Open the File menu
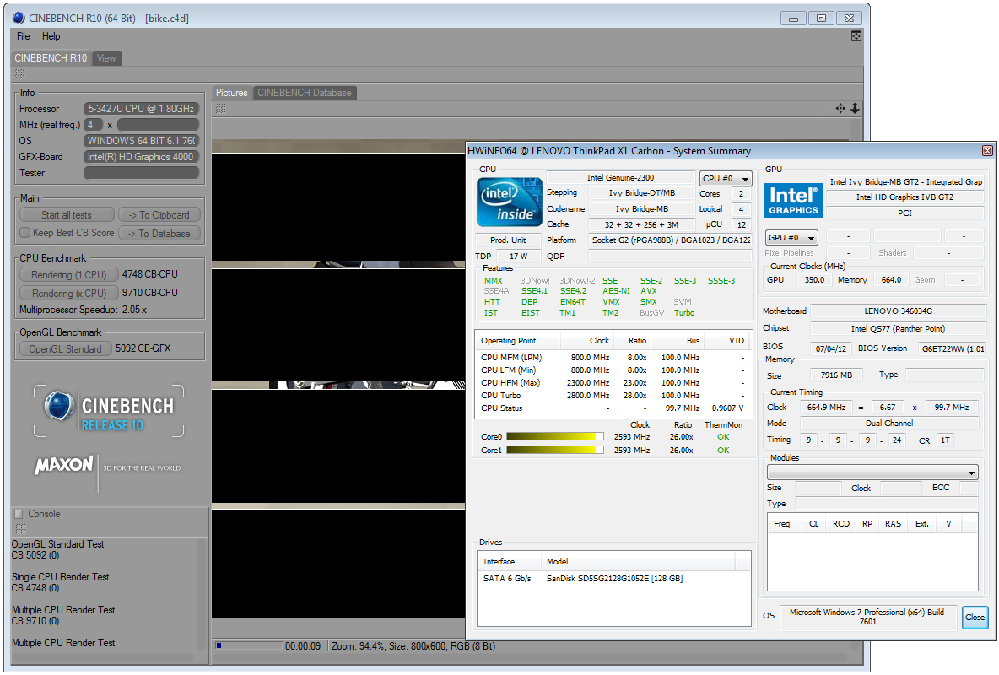 tap(24, 36)
